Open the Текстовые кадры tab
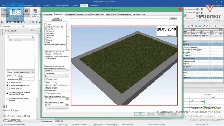This screenshot has width=224, height=126. pos(139,14)
